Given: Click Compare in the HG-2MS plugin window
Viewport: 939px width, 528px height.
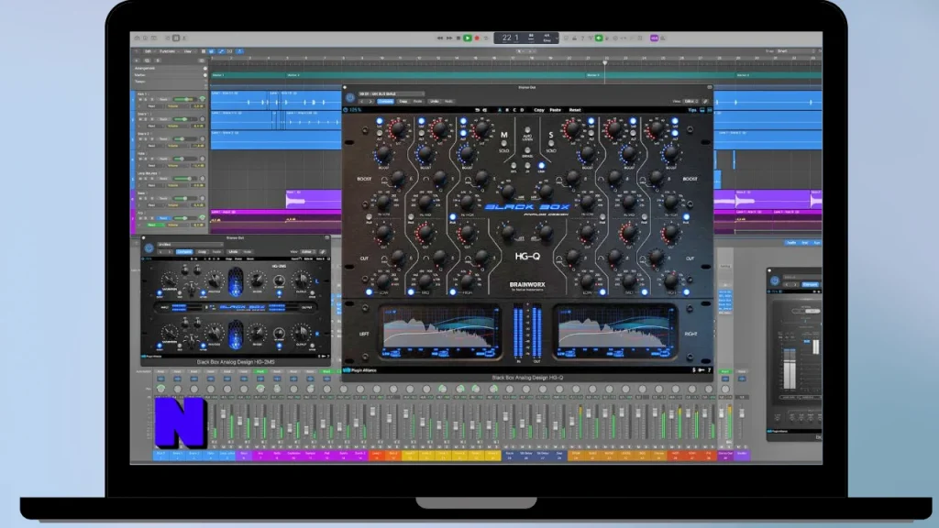Looking at the screenshot, I should click(183, 252).
